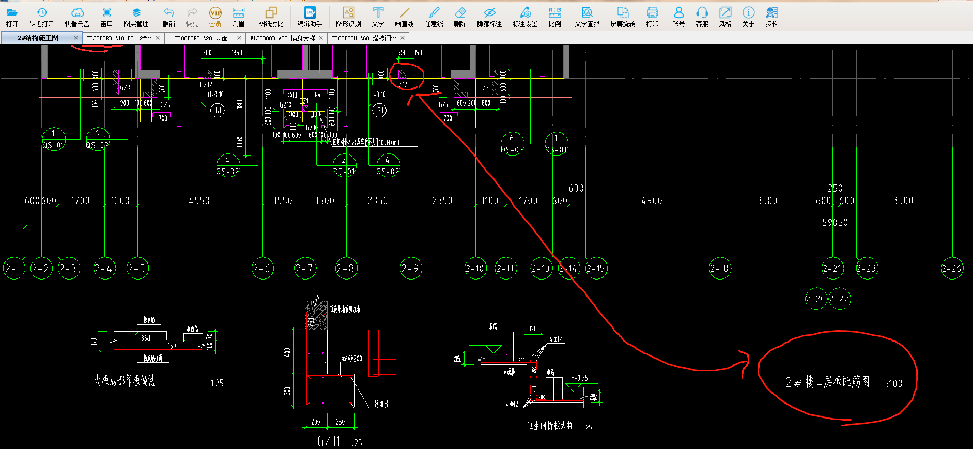Close the FLOOD5RC_A20-立面 tab

(x=239, y=38)
